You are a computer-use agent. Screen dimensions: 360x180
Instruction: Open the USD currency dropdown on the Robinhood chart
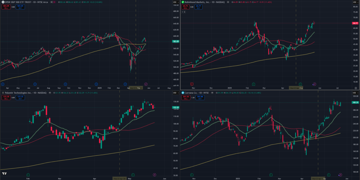coord(355,3)
